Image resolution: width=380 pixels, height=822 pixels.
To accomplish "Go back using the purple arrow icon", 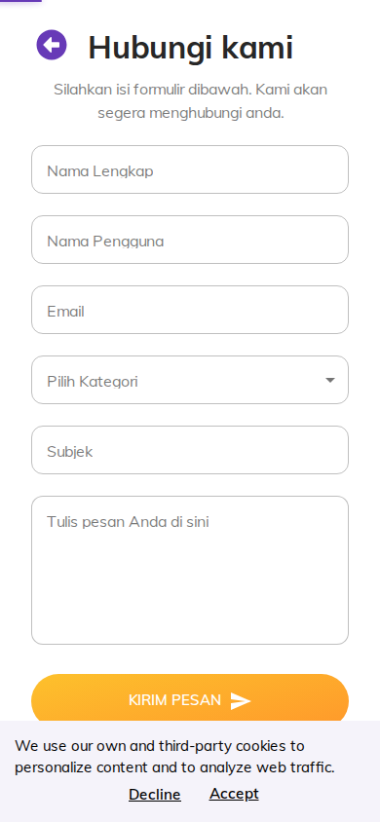I will coord(52,45).
